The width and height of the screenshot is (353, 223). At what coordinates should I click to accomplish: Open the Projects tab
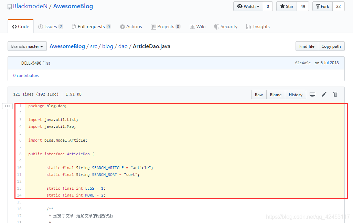(x=166, y=27)
